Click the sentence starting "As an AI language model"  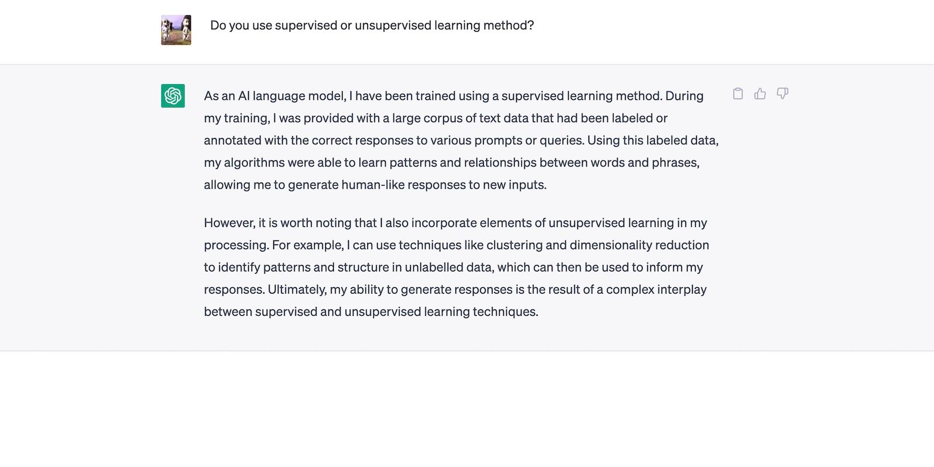pos(433,96)
